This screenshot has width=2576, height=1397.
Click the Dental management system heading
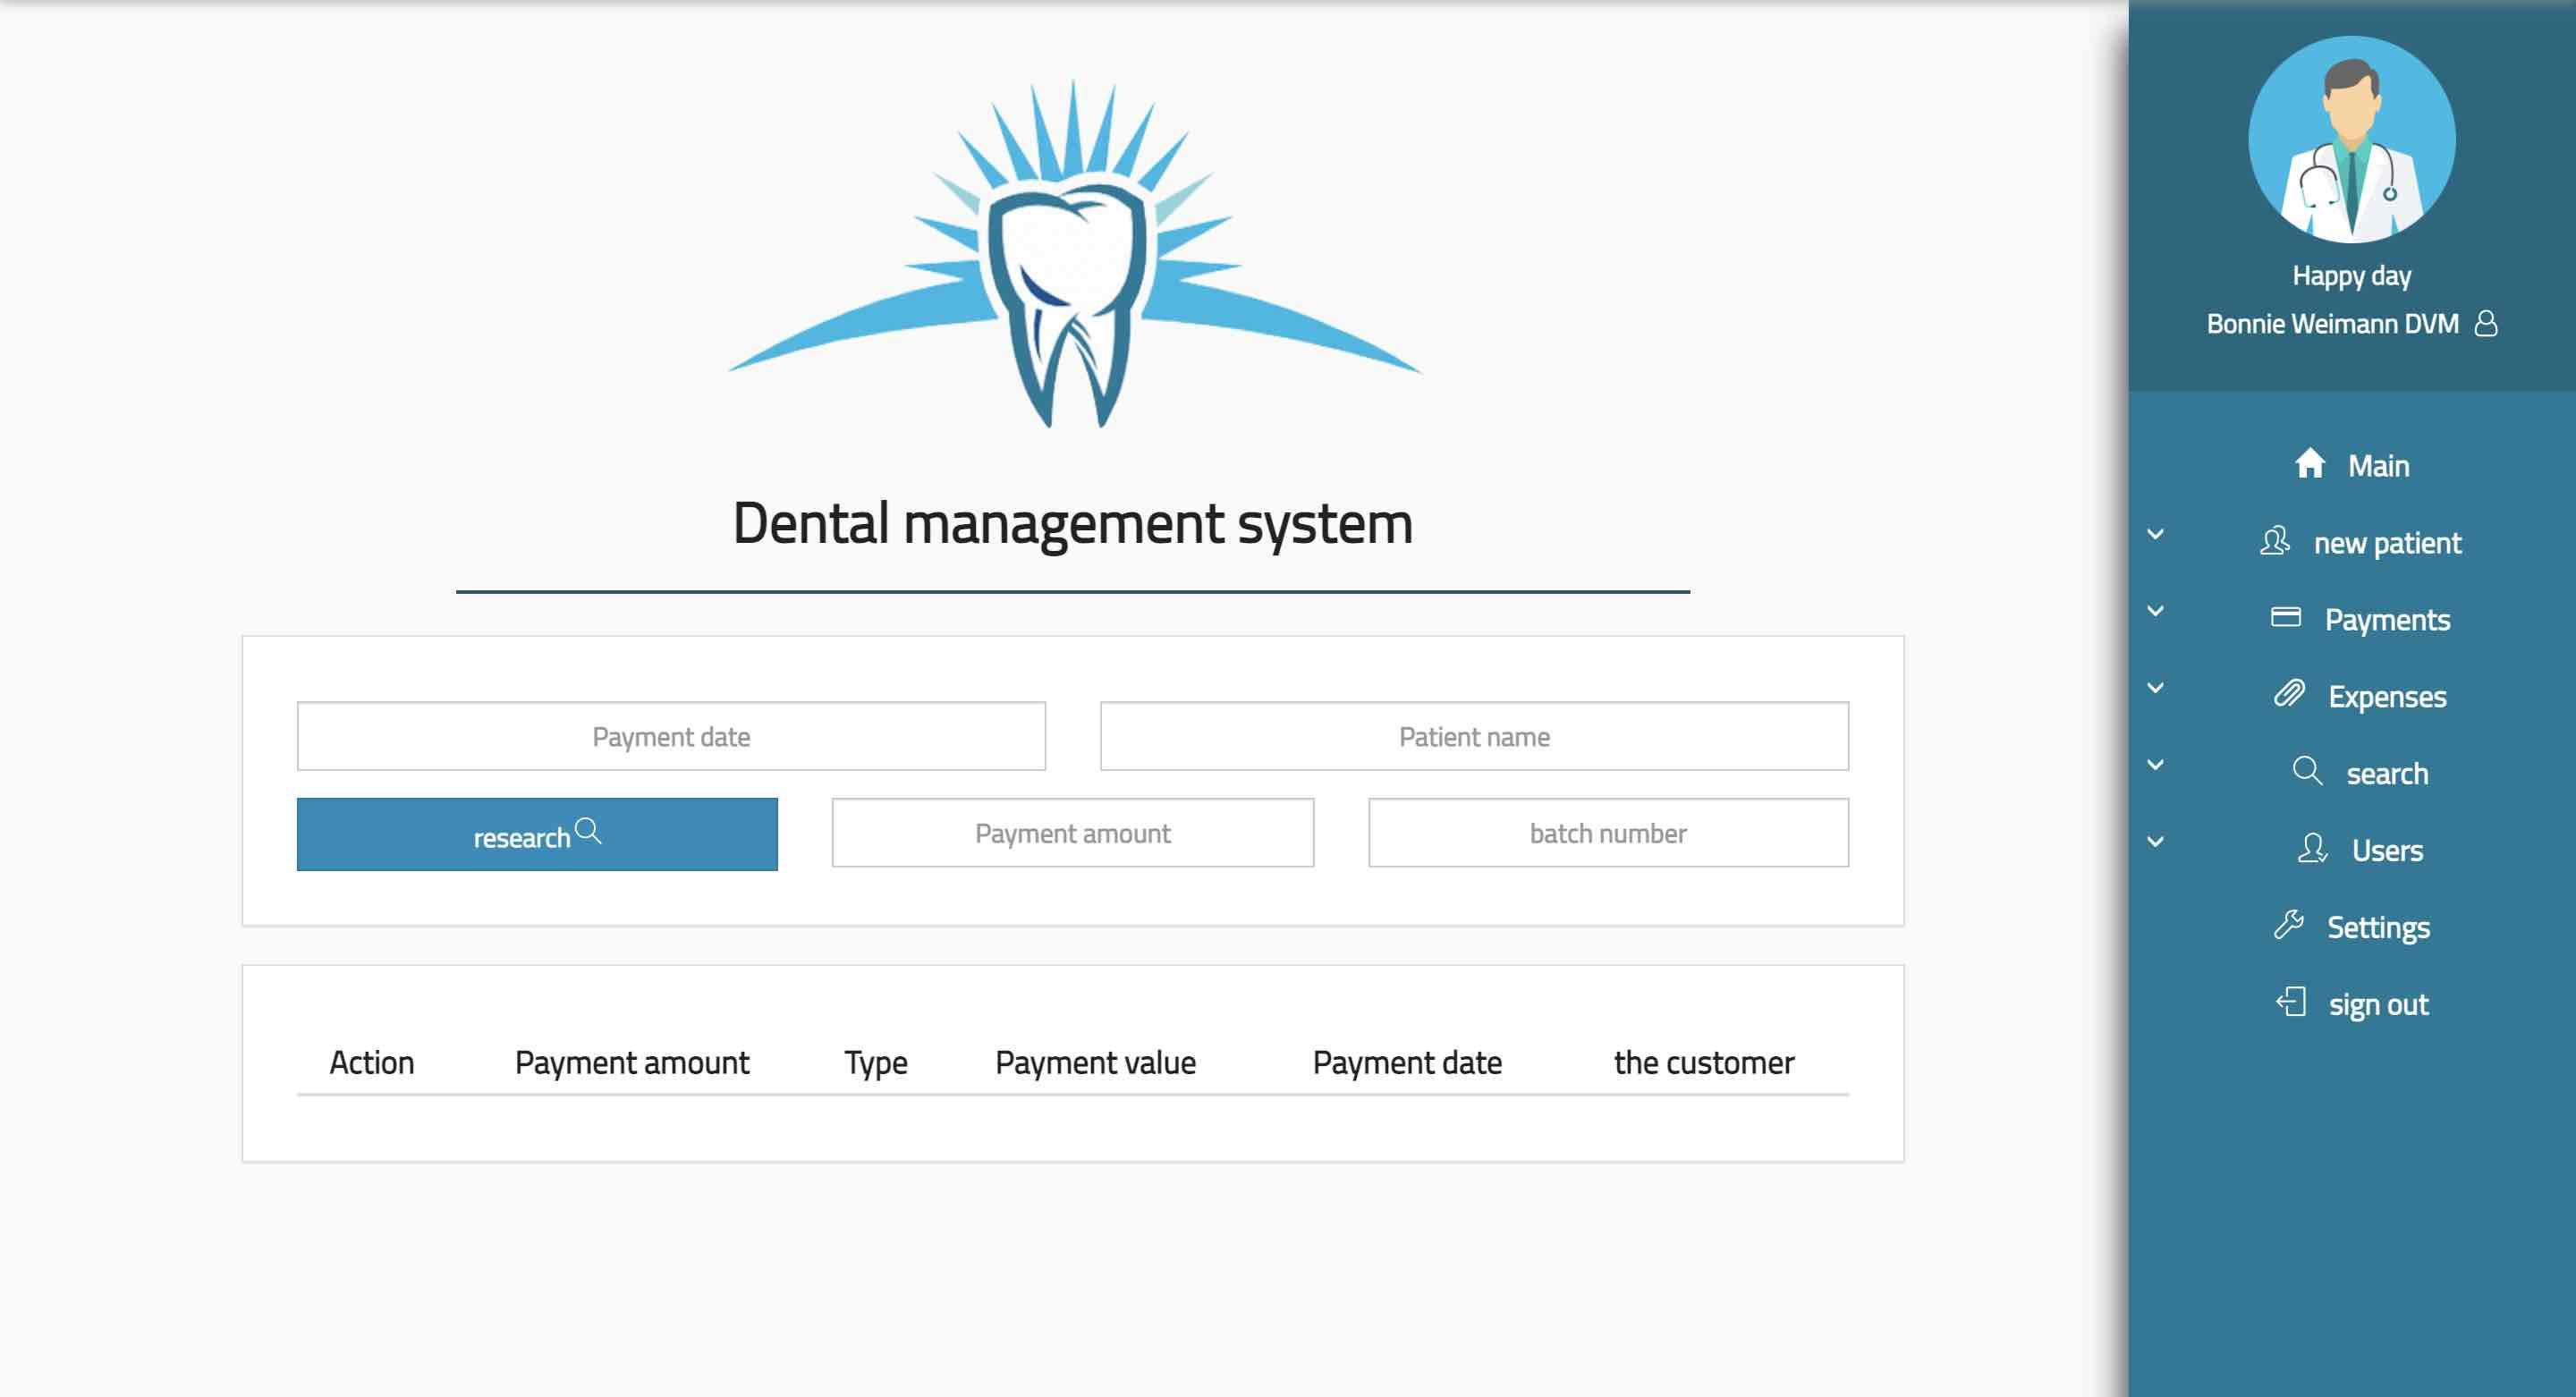[1073, 523]
